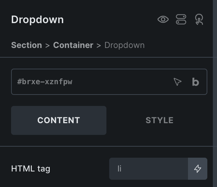Click the divider line below the tabs
Image resolution: width=217 pixels, height=187 pixels.
[106, 146]
